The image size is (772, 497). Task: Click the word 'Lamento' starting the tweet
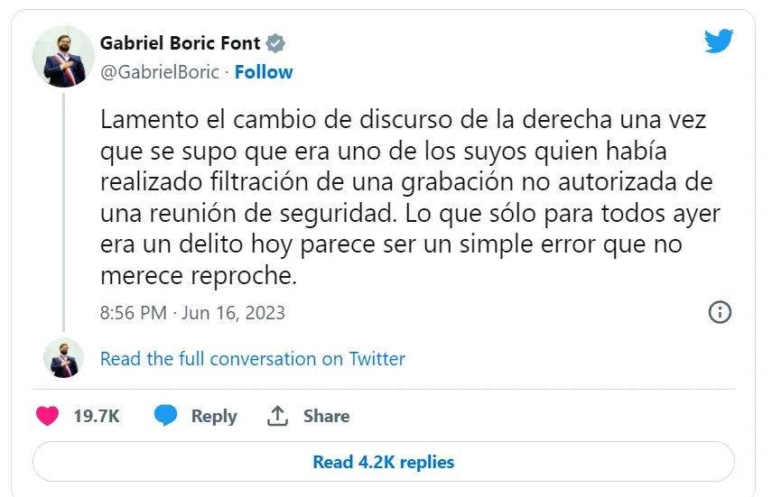coord(140,120)
